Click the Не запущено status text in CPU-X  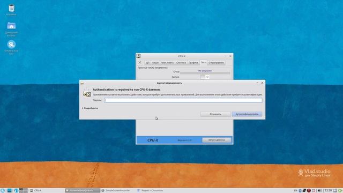tap(205, 71)
